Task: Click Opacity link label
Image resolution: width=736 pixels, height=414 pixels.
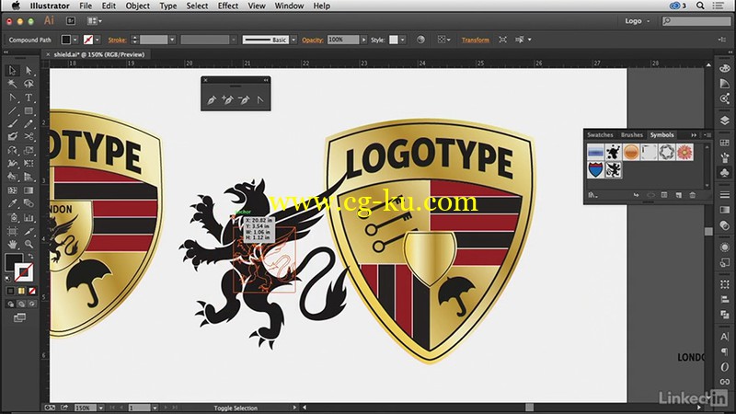Action: pyautogui.click(x=313, y=40)
